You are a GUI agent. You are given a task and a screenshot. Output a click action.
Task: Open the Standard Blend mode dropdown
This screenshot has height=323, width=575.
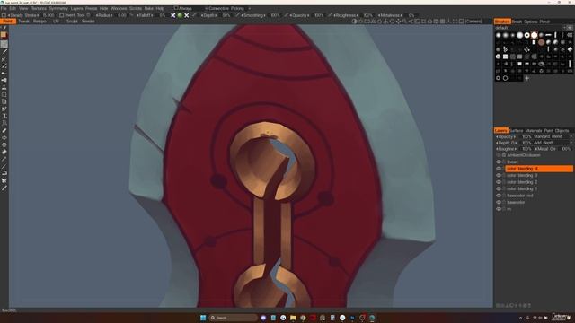(x=553, y=136)
